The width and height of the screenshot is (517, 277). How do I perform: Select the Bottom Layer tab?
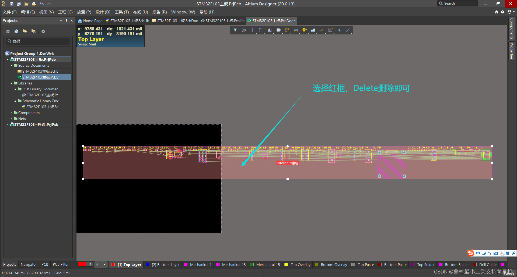163,265
